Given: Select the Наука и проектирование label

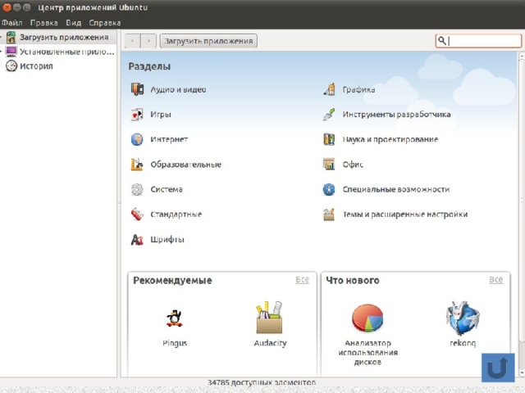Looking at the screenshot, I should (390, 139).
